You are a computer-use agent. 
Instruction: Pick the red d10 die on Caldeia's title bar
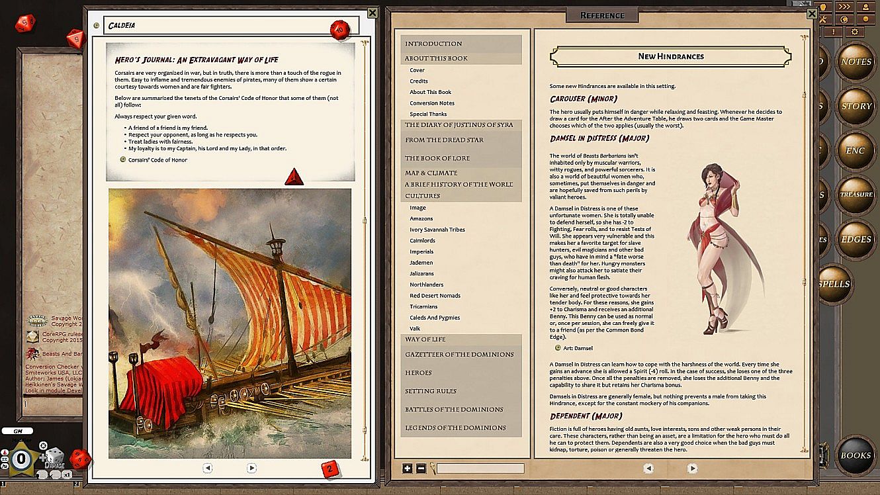point(340,30)
